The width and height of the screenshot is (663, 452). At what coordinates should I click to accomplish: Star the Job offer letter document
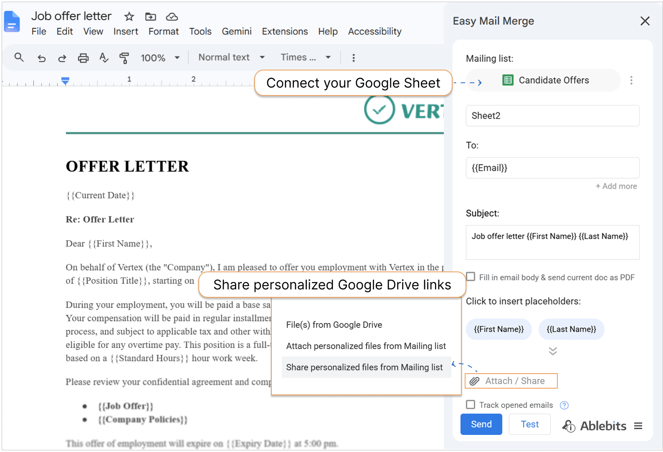click(129, 17)
